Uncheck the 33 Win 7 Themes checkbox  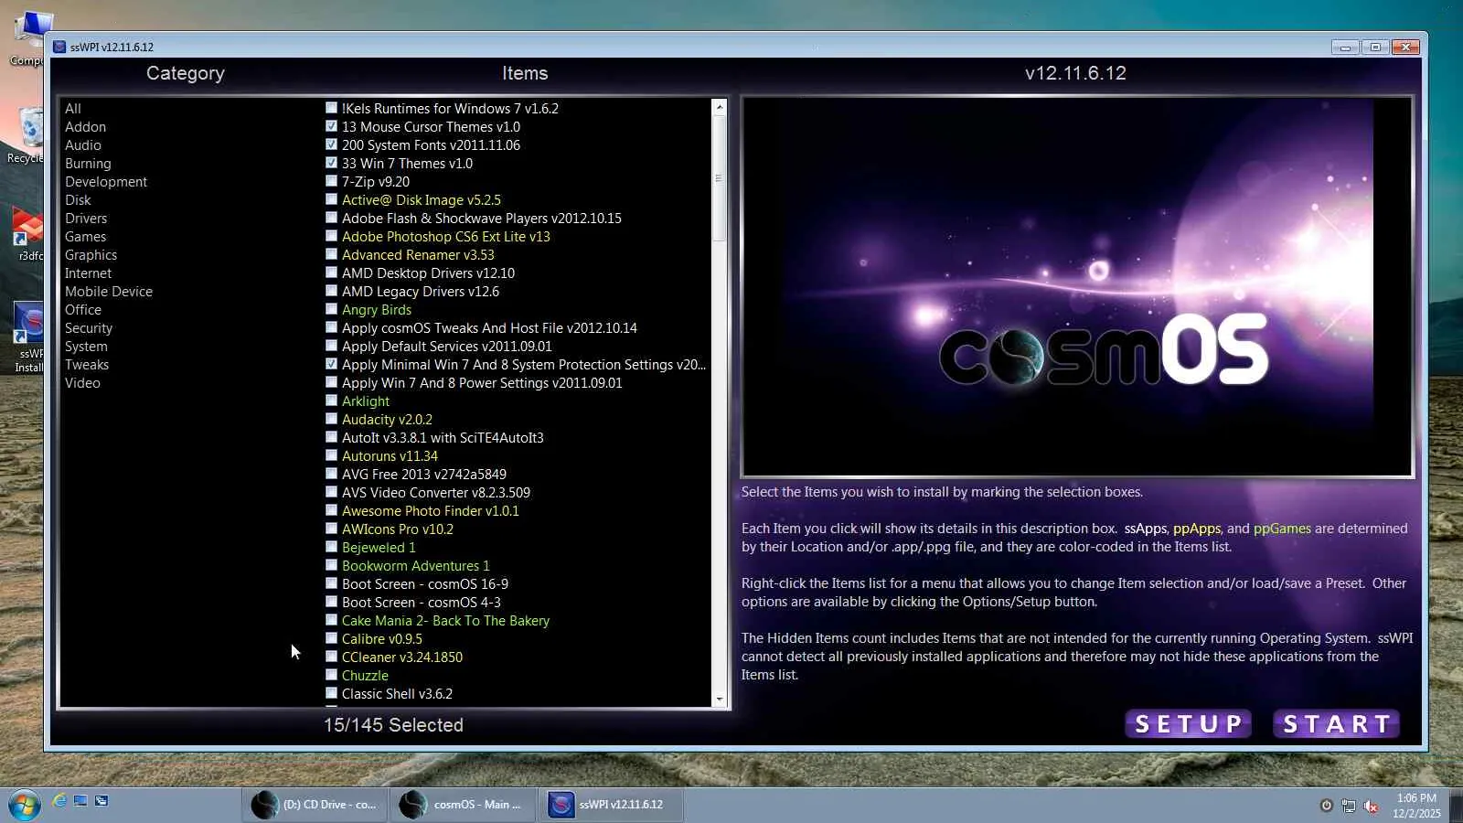tap(331, 163)
